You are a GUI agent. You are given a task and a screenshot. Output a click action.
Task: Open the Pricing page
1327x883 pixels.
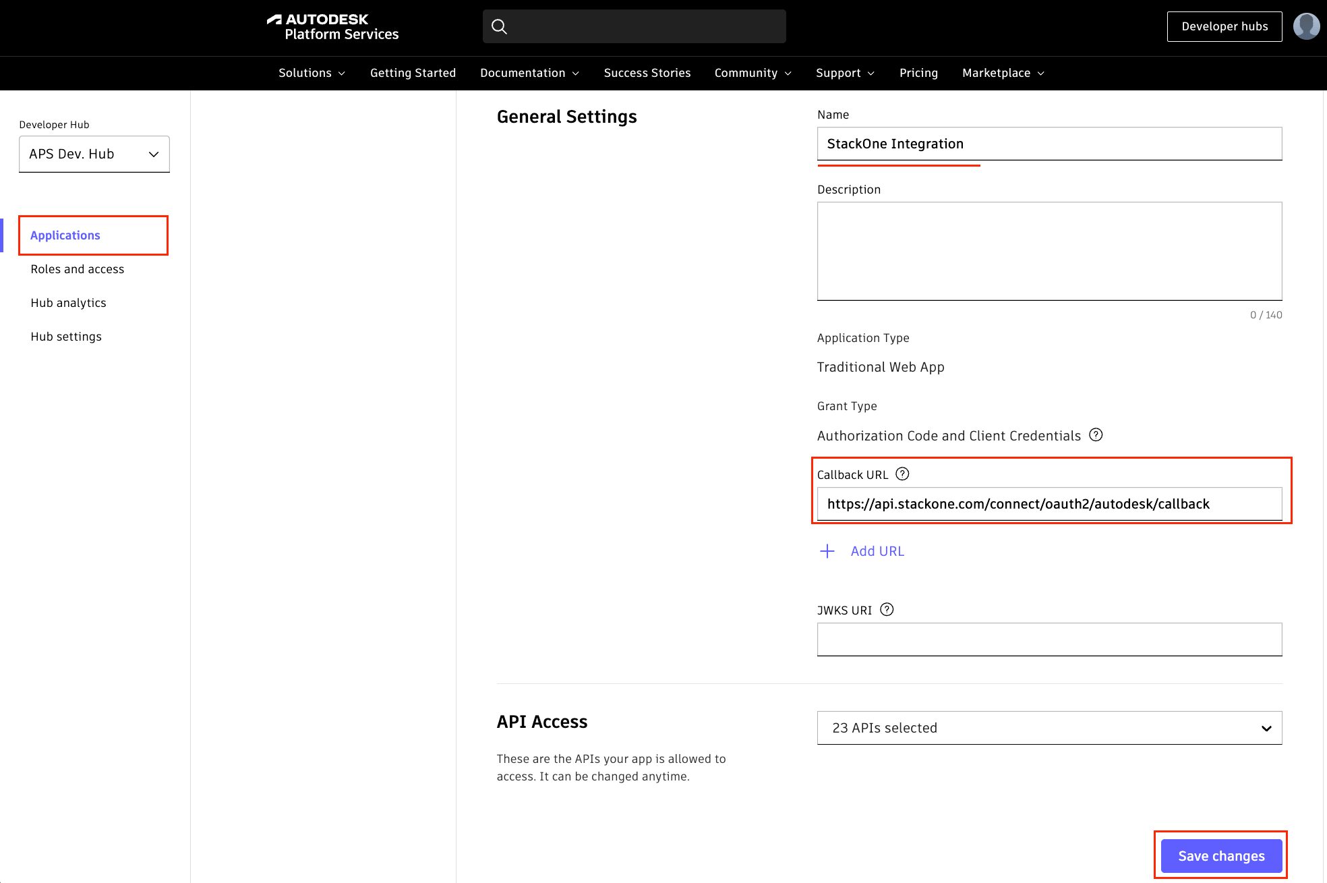918,73
